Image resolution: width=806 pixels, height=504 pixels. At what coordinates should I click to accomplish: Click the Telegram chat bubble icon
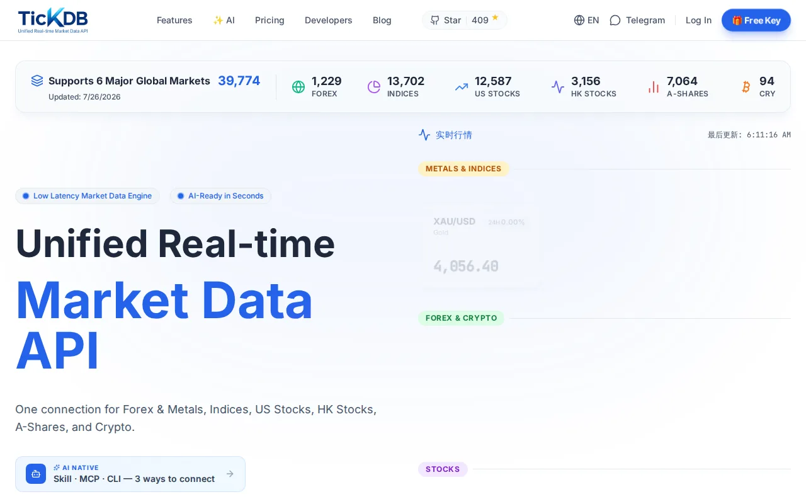[615, 20]
